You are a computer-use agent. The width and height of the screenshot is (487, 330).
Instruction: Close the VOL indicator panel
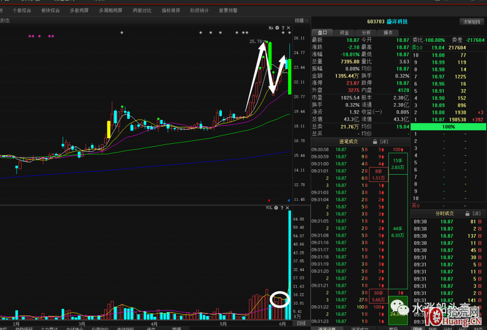click(287, 208)
